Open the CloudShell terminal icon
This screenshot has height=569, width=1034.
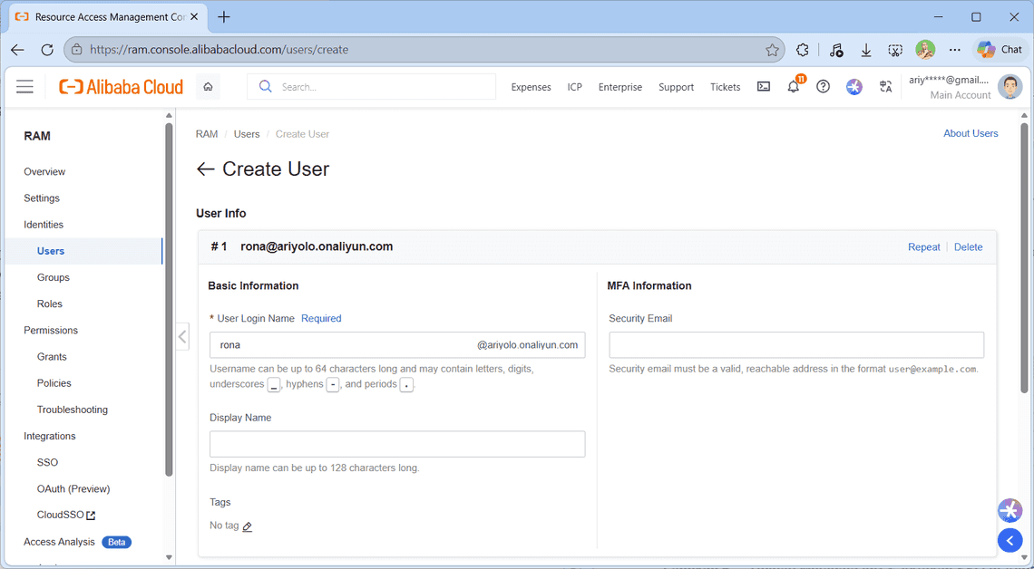(x=763, y=87)
